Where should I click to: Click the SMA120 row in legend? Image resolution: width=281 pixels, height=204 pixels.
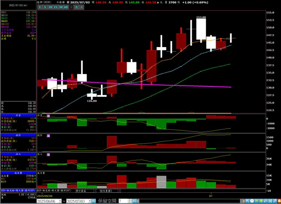[18, 24]
